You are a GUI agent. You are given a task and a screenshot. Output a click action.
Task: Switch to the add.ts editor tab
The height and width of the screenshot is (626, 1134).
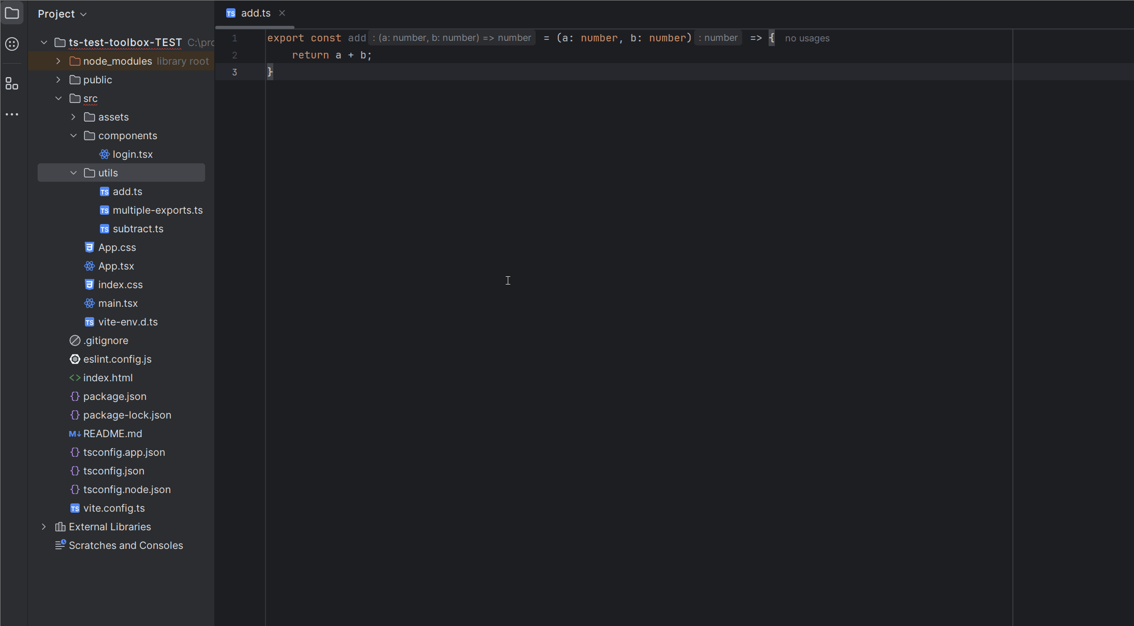(256, 13)
